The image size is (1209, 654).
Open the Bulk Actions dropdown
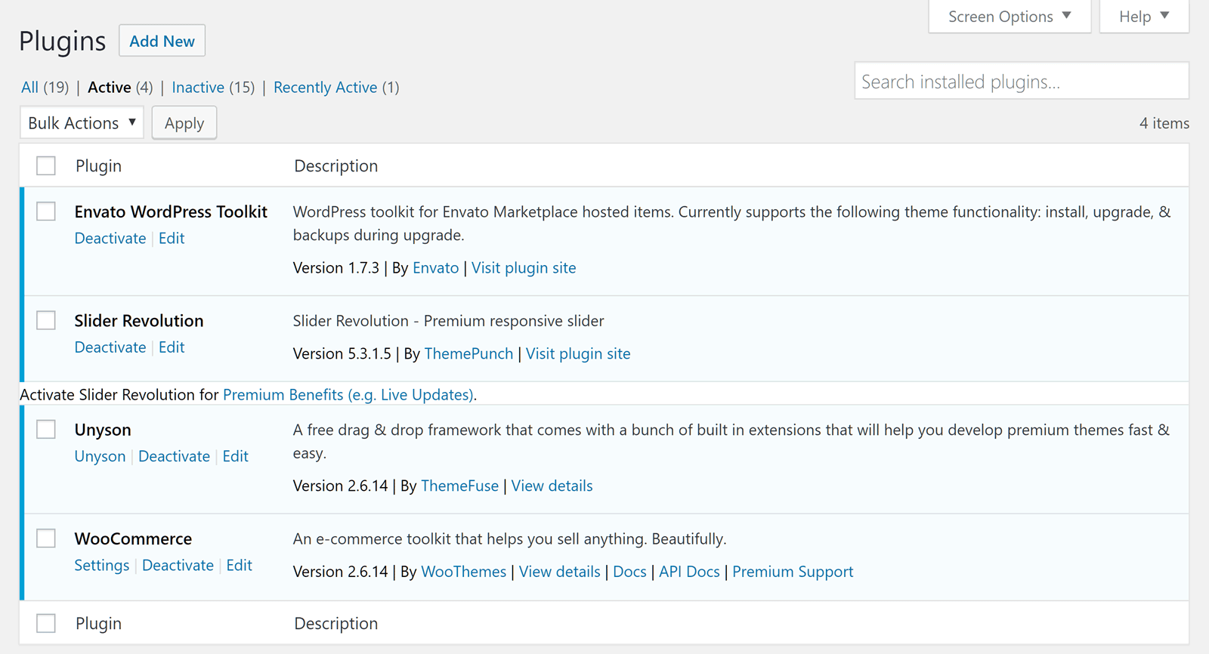tap(82, 123)
